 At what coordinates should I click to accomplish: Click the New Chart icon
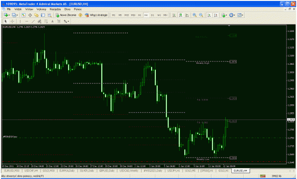tap(6, 15)
